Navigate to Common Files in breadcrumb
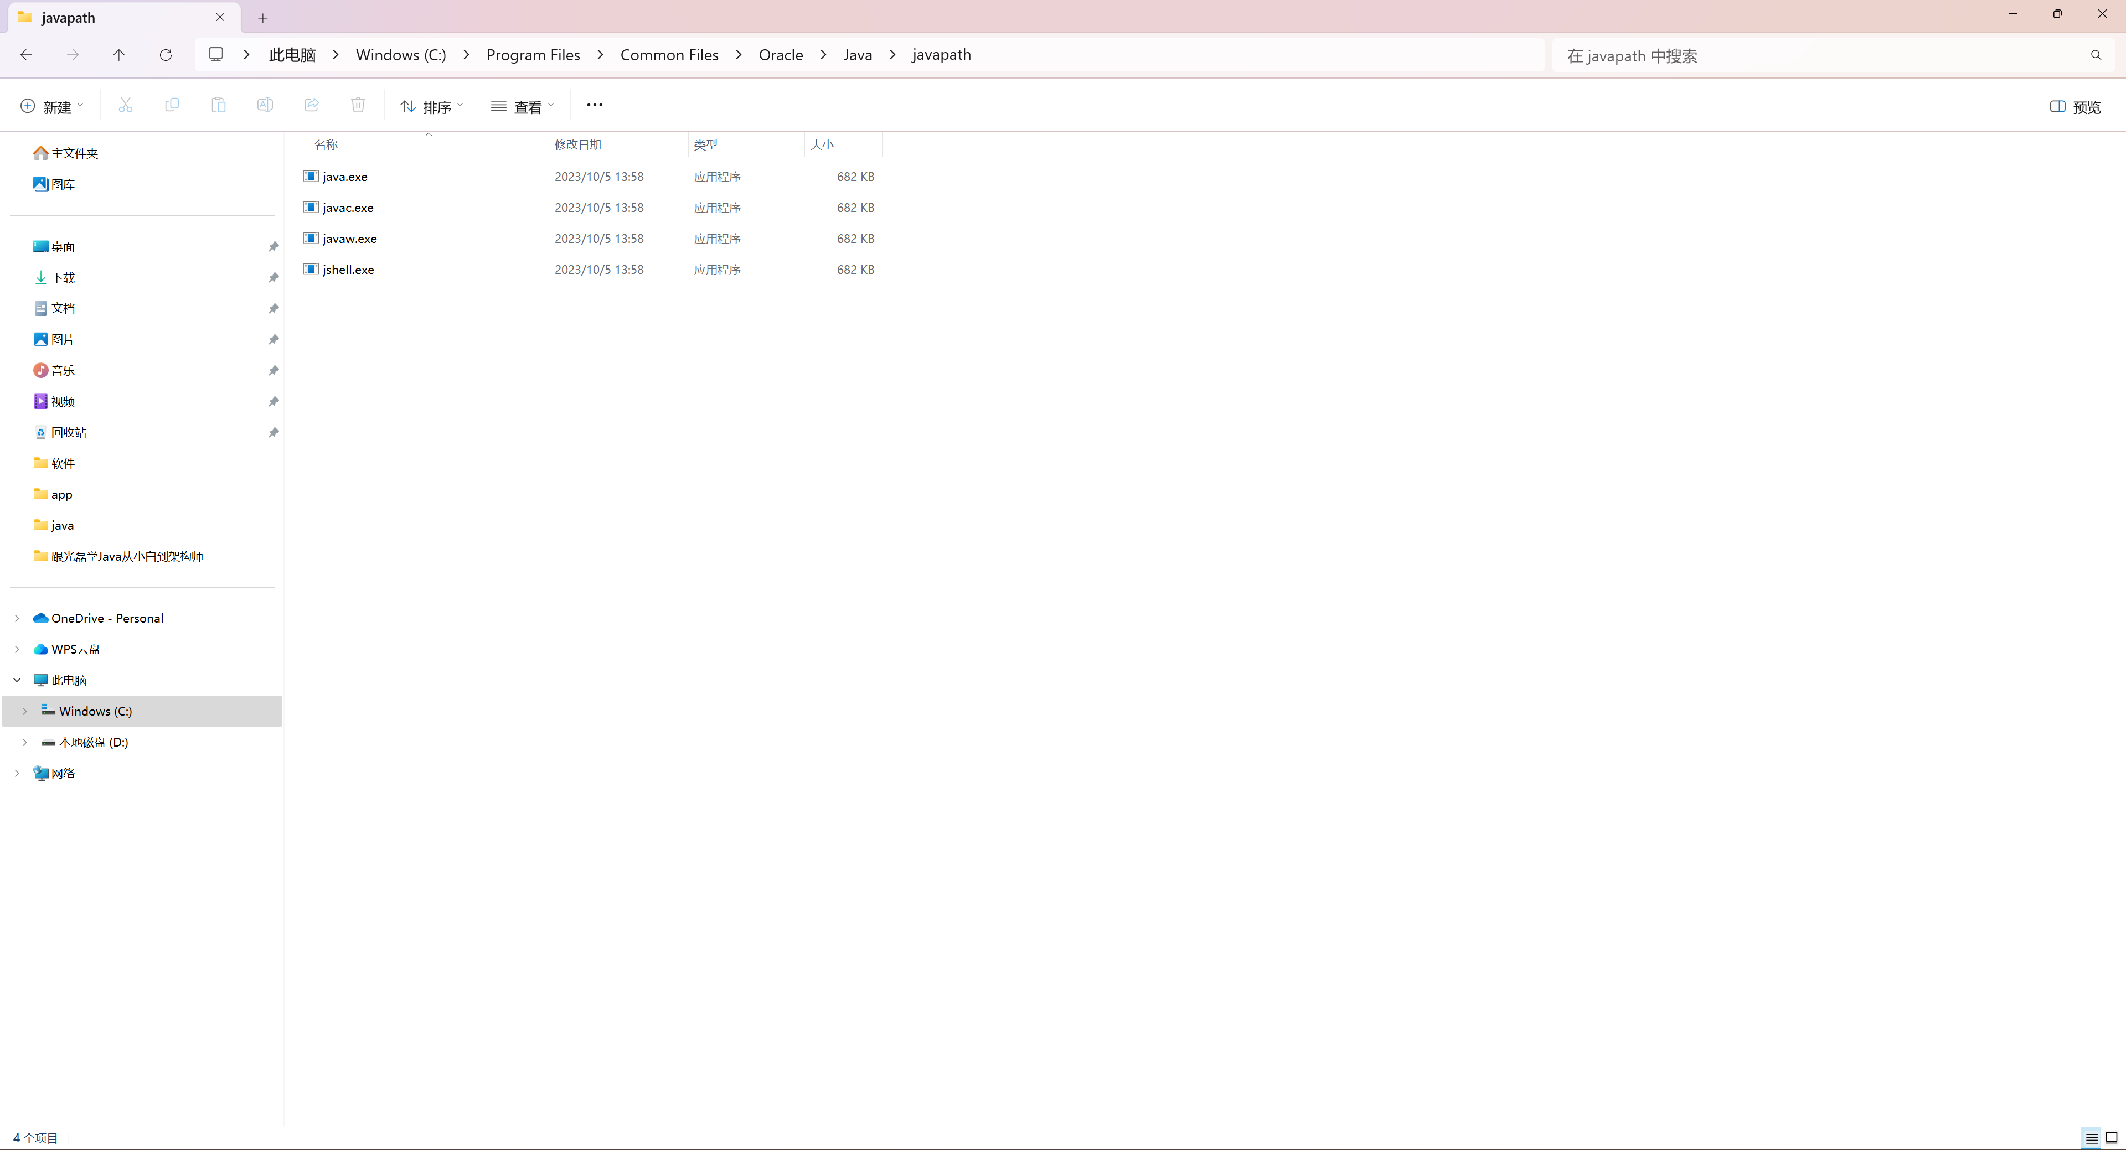 [669, 54]
